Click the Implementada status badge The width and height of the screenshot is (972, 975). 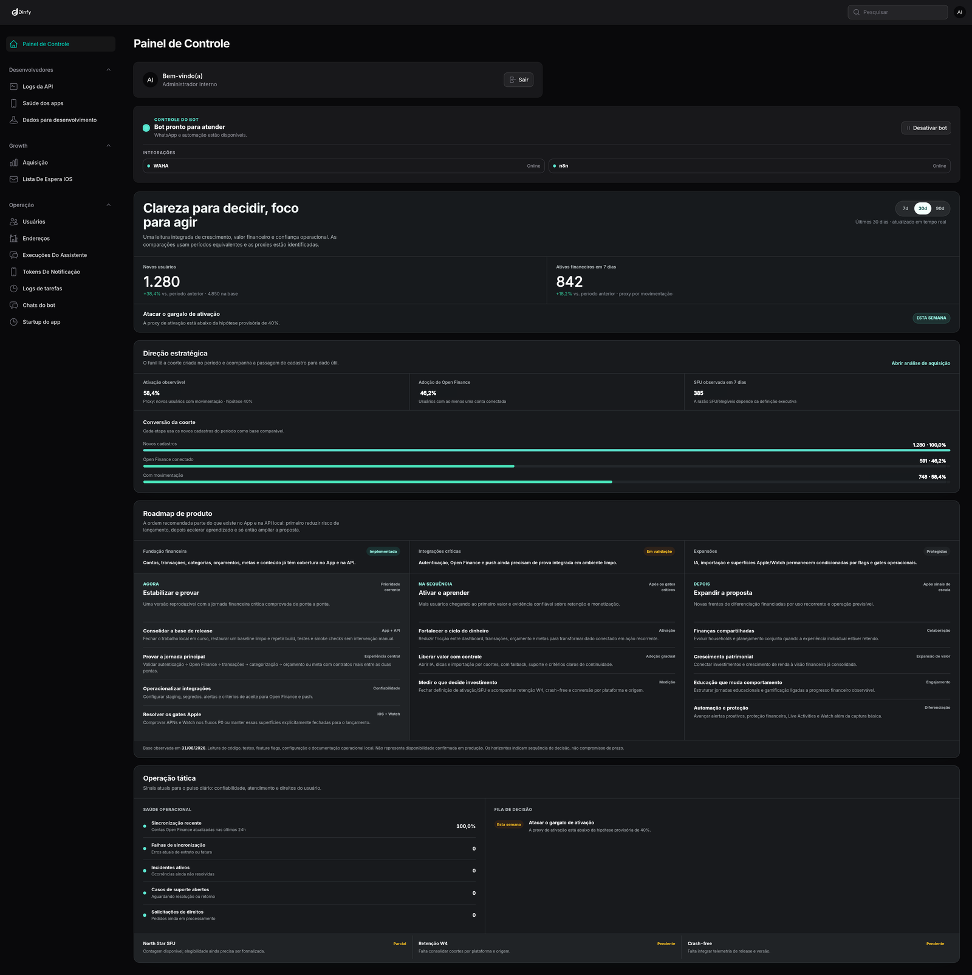[383, 552]
